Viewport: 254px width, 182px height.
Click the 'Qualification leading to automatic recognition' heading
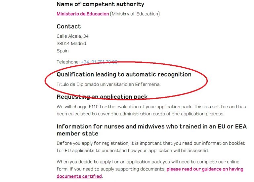pos(124,74)
